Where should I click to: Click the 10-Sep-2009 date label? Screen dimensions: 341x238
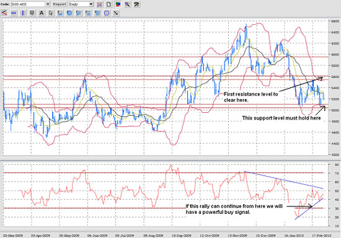(182, 236)
